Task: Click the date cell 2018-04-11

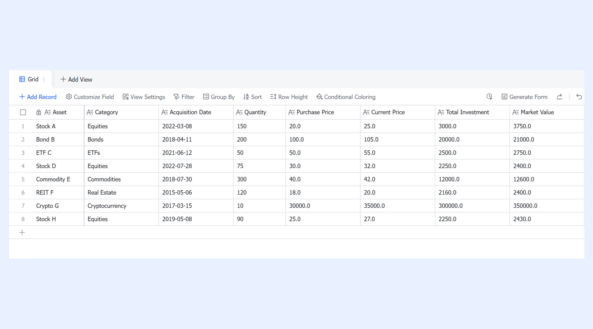Action: (196, 140)
